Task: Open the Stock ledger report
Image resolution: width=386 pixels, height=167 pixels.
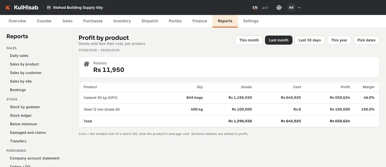Action: tap(21, 115)
